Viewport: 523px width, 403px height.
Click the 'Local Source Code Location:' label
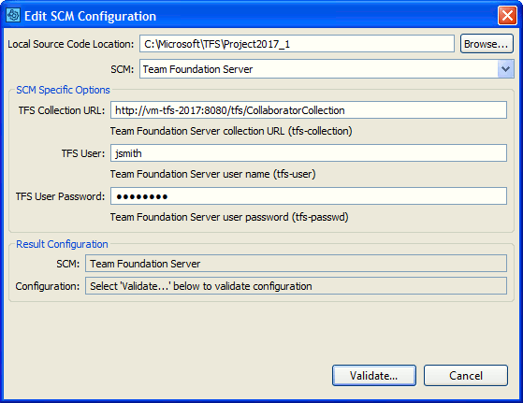(71, 44)
